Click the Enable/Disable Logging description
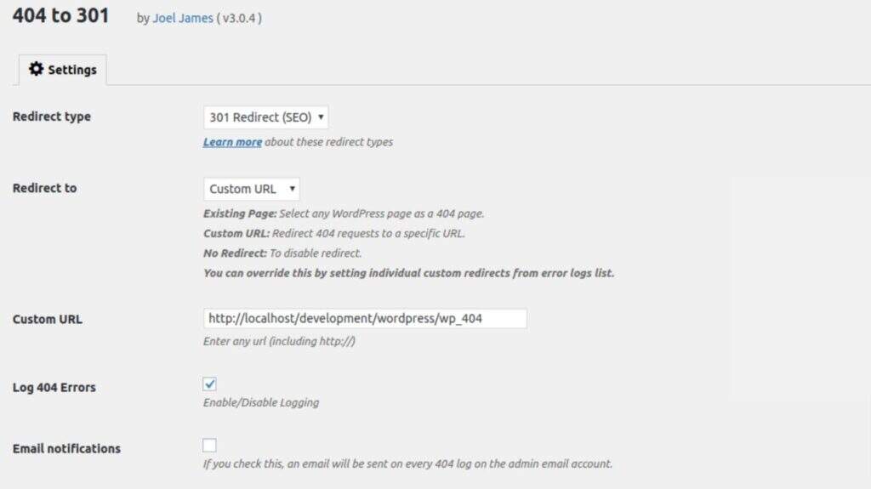This screenshot has width=871, height=489. coord(261,403)
